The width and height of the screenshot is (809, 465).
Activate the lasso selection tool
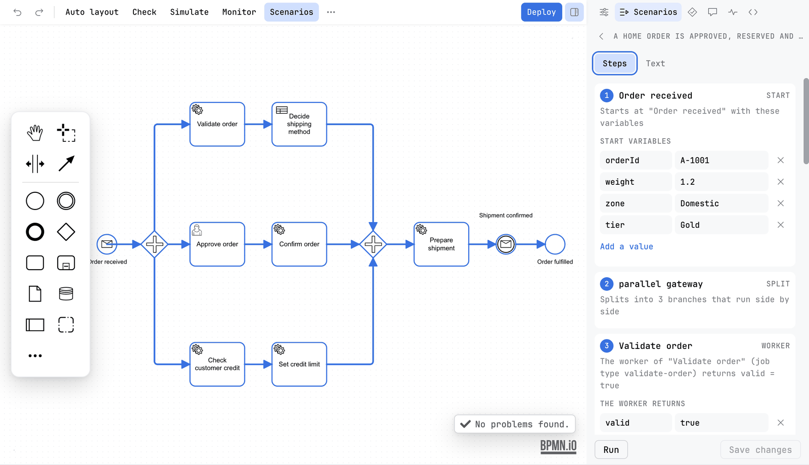66,133
